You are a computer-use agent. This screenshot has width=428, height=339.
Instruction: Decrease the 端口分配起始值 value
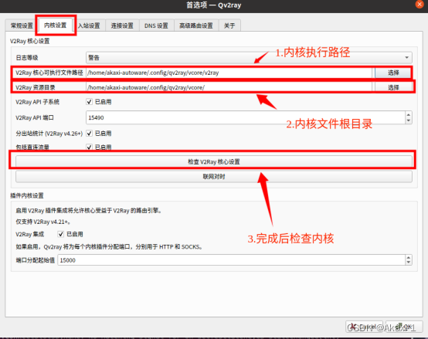409,263
